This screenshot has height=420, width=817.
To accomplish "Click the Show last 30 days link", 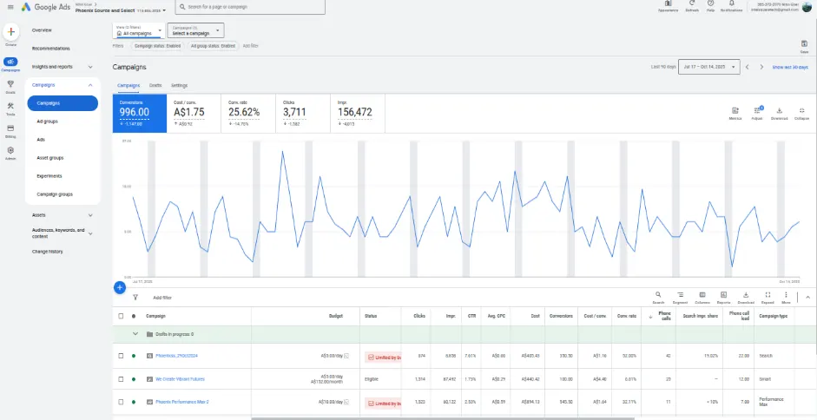I will click(790, 67).
